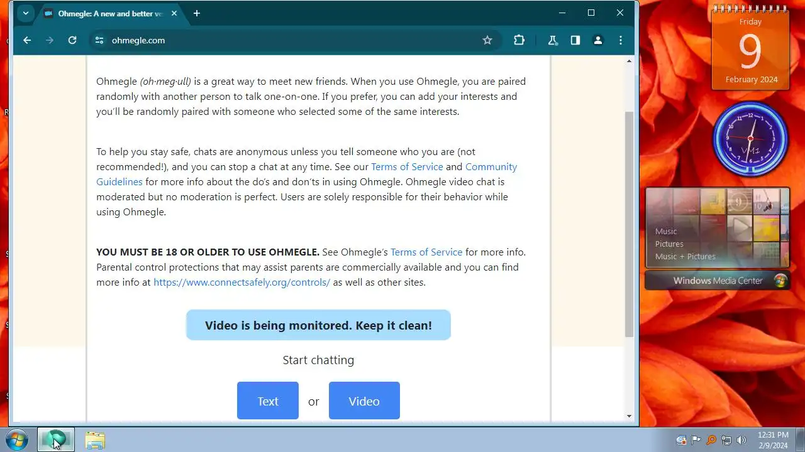Go forward to next page
The image size is (805, 452).
tap(50, 40)
